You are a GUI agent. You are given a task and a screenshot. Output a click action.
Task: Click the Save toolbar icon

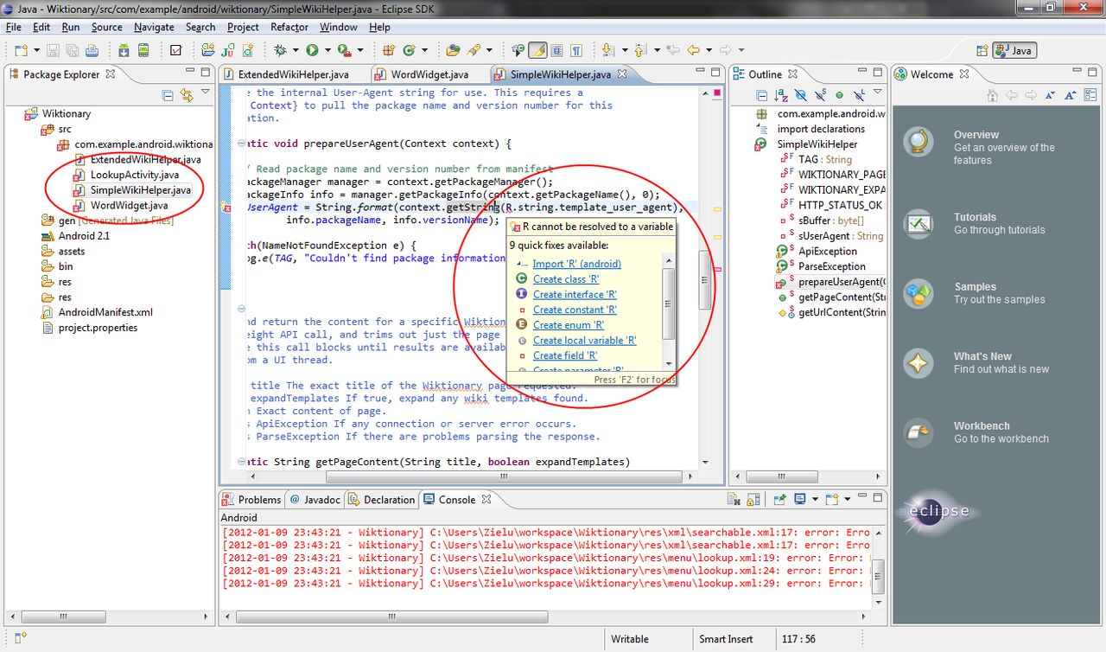click(53, 50)
